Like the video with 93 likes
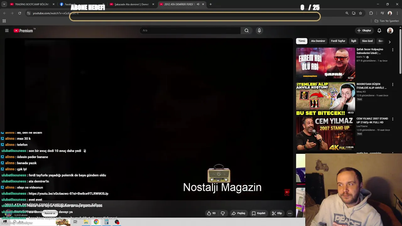This screenshot has height=226, width=402. tap(211, 213)
